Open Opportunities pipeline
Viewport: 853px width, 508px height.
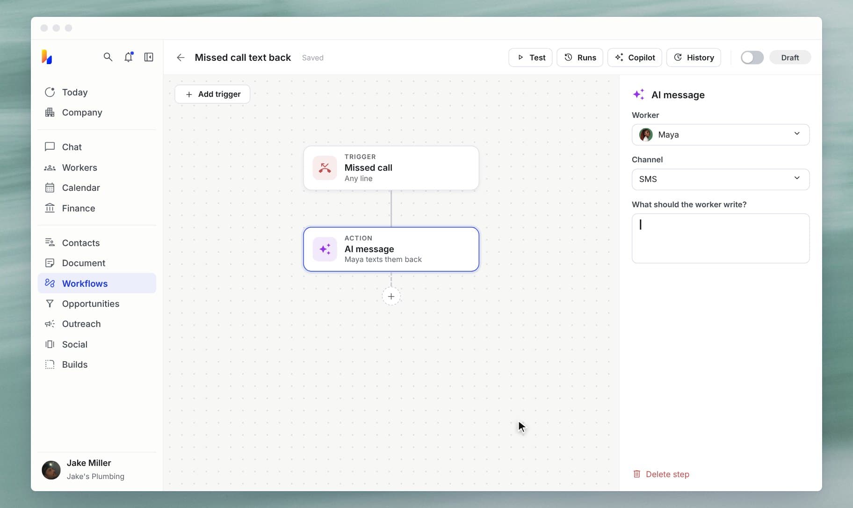tap(97, 304)
